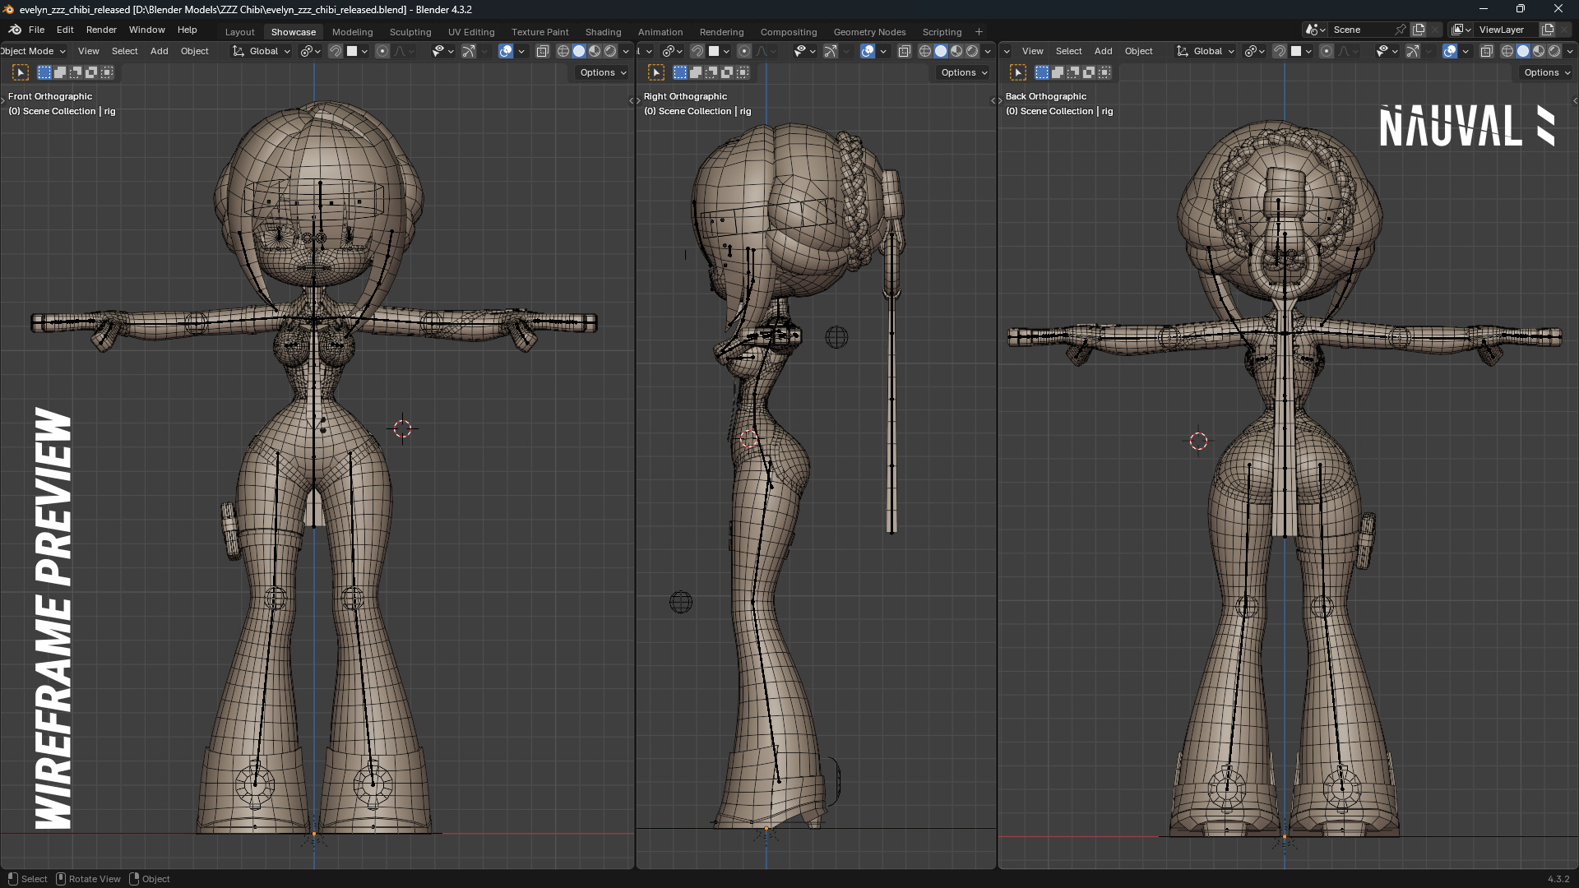1579x888 pixels.
Task: Open the Window menu
Action: tap(146, 30)
